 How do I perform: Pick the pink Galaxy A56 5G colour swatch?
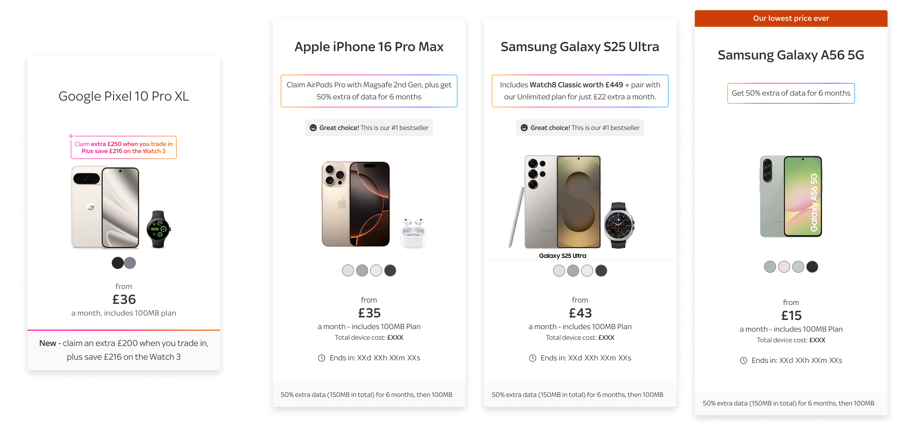coord(784,266)
